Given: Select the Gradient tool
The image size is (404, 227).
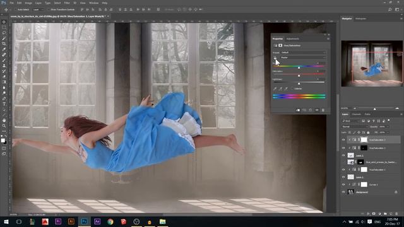Looking at the screenshot, I should 4,82.
